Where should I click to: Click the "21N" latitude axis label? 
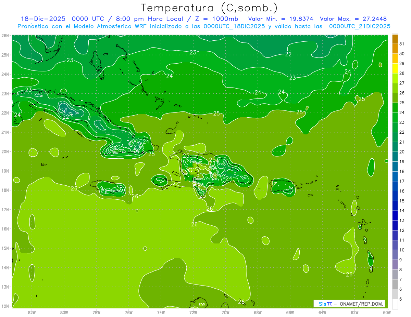pyautogui.click(x=5, y=132)
